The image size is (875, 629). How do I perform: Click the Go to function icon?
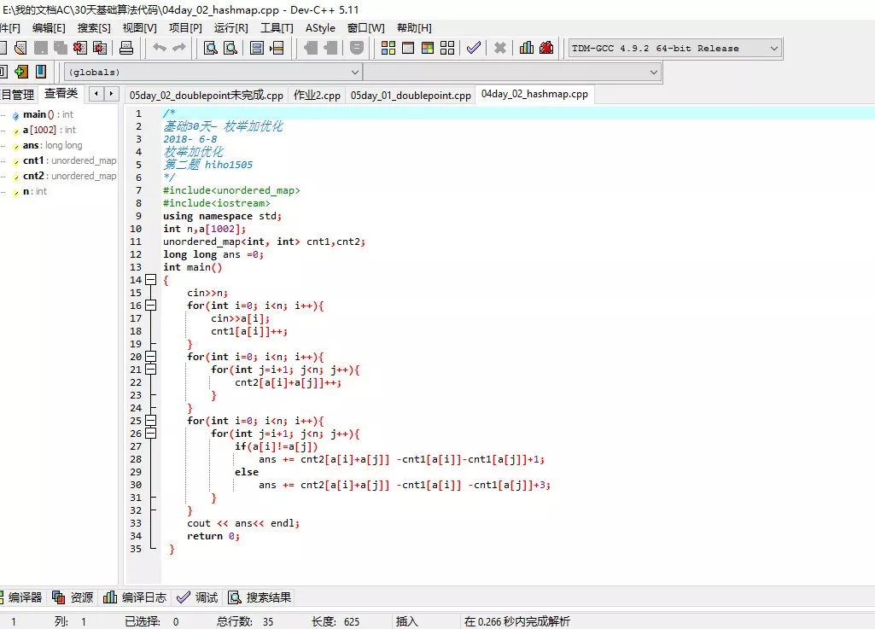click(x=257, y=48)
